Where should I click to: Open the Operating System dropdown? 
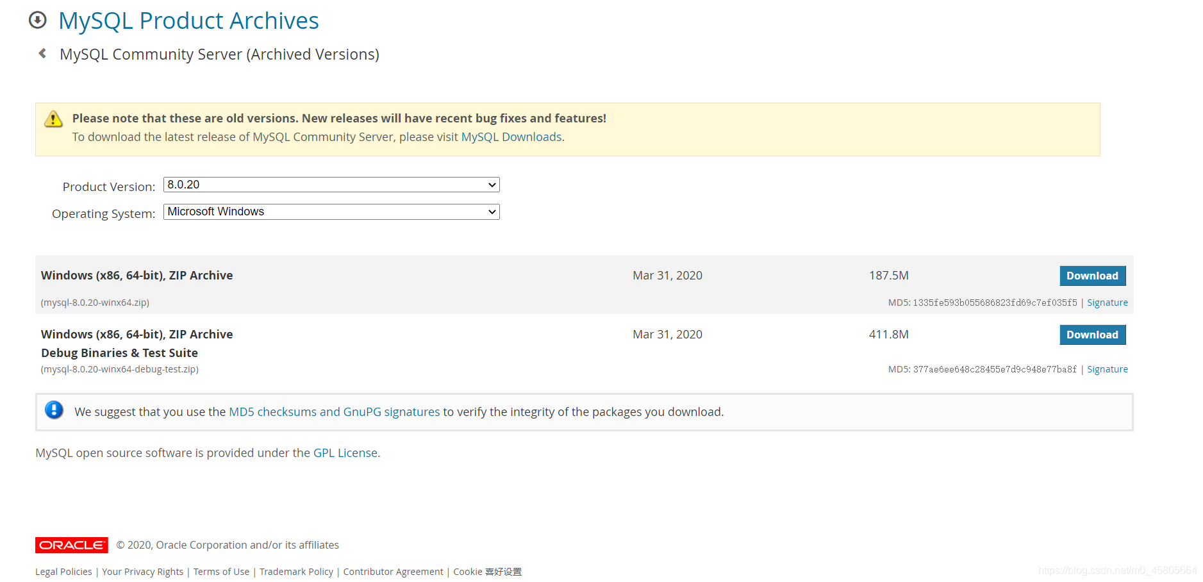331,212
